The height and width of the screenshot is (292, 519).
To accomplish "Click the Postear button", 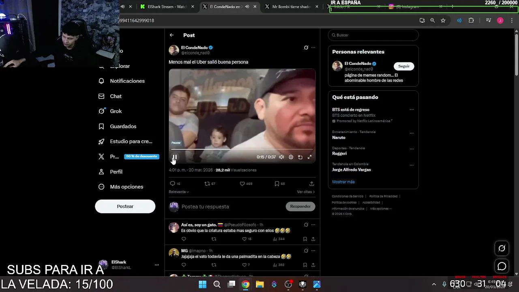I will click(125, 206).
